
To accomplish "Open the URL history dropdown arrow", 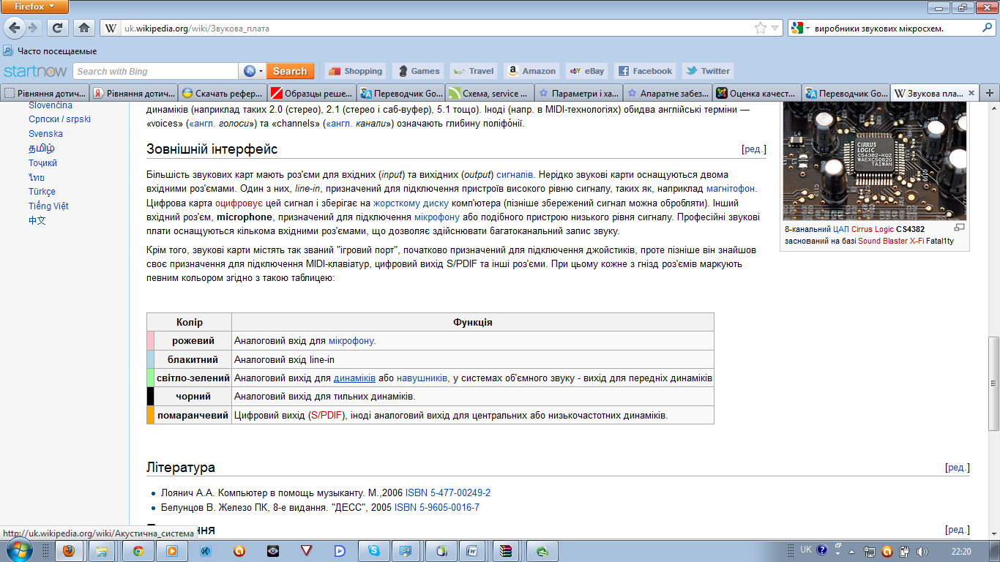I will tap(775, 28).
